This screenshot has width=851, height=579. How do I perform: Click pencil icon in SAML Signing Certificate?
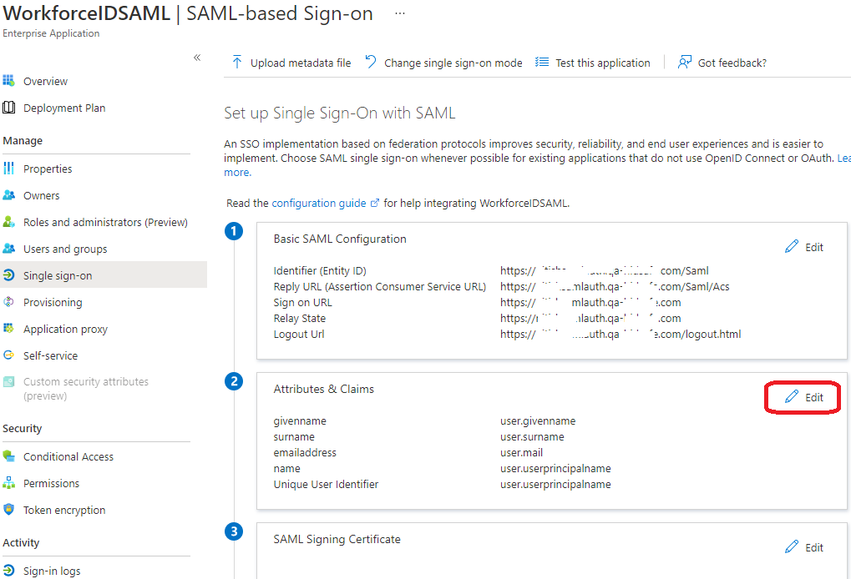pyautogui.click(x=792, y=546)
